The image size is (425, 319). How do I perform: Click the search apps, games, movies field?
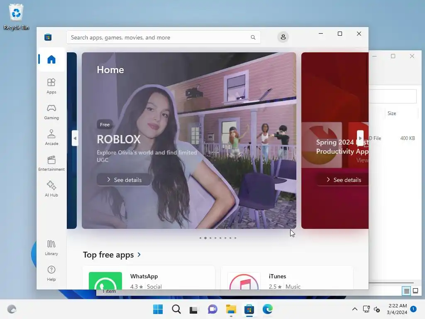164,37
